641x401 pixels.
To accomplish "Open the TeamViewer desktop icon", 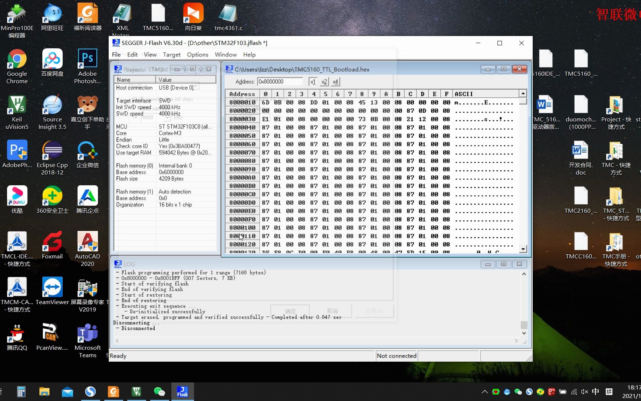I will point(52,291).
